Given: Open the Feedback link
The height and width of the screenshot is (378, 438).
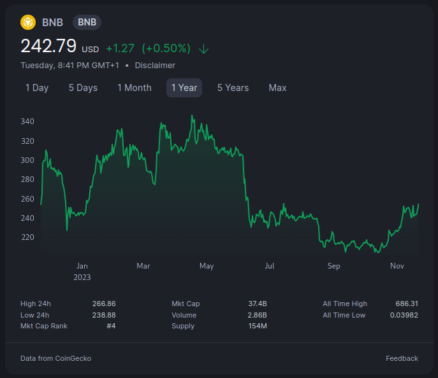Looking at the screenshot, I should (x=402, y=358).
